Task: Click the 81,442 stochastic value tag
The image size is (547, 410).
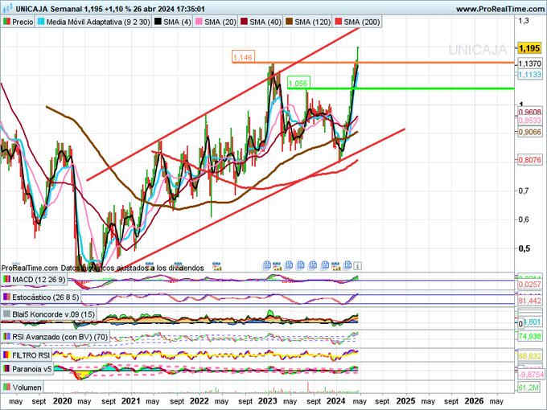Action: coord(529,301)
